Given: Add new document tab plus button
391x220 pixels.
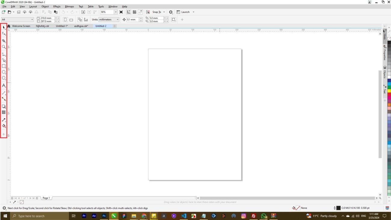Looking at the screenshot, I should (x=115, y=26).
